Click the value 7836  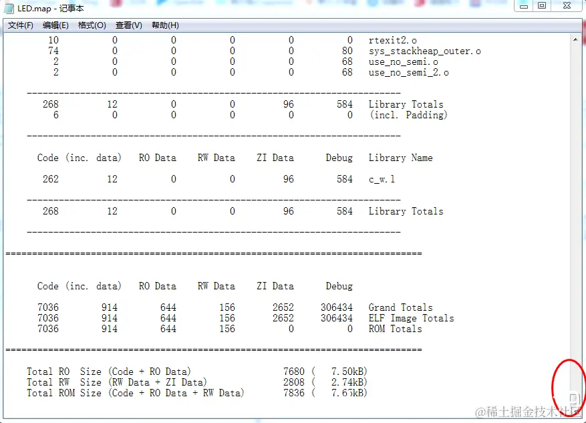click(x=294, y=393)
